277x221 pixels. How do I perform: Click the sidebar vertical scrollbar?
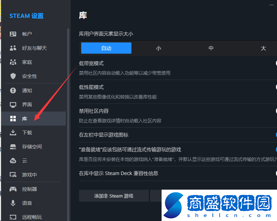(x=68, y=124)
